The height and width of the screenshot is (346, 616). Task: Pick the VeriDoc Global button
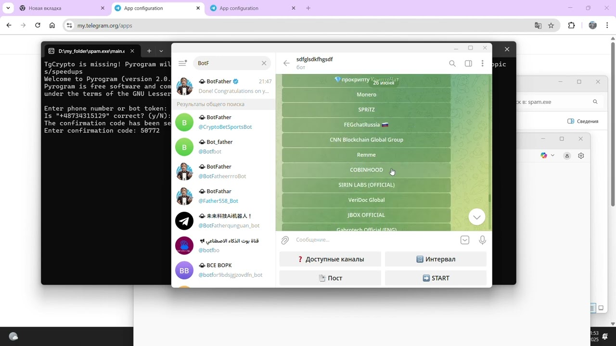pos(366,200)
